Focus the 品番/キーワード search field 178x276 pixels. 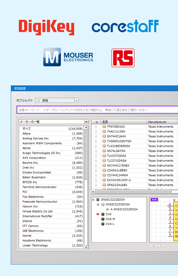tap(97, 110)
